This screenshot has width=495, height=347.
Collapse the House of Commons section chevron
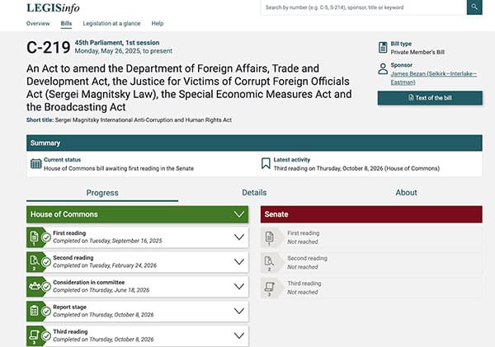(239, 214)
